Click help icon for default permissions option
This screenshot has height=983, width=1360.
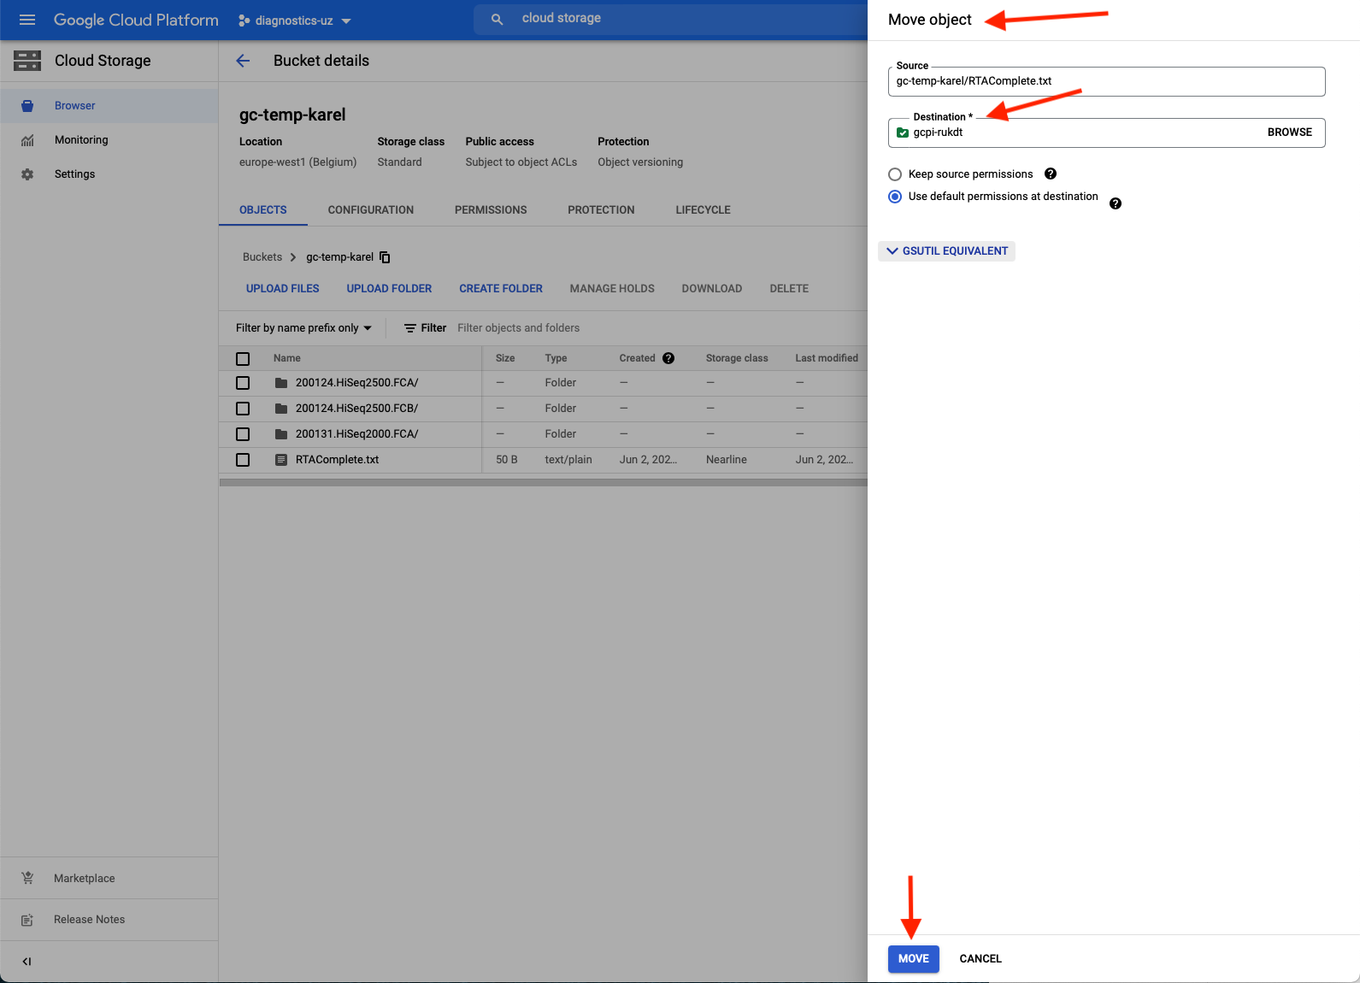(1115, 203)
